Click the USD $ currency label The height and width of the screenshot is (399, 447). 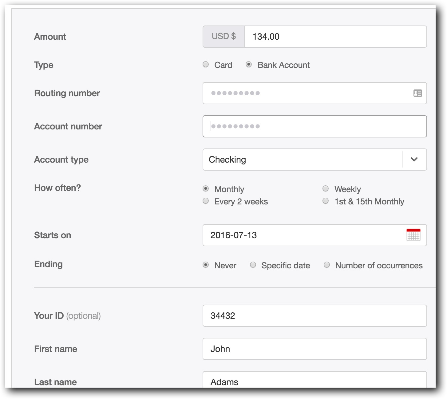223,36
